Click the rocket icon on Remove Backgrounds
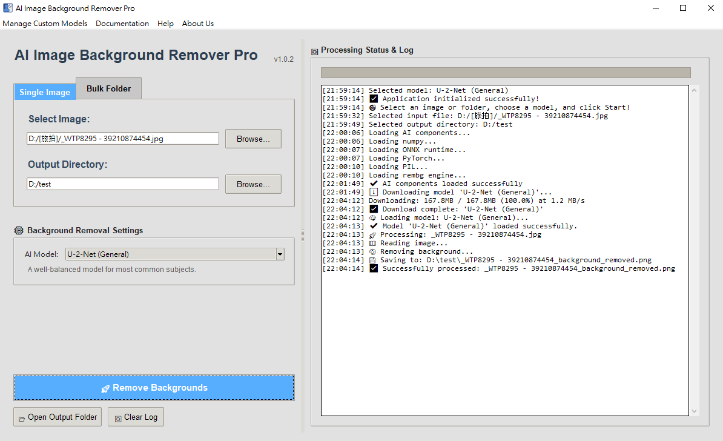Viewport: 723px width, 441px height. coord(105,388)
